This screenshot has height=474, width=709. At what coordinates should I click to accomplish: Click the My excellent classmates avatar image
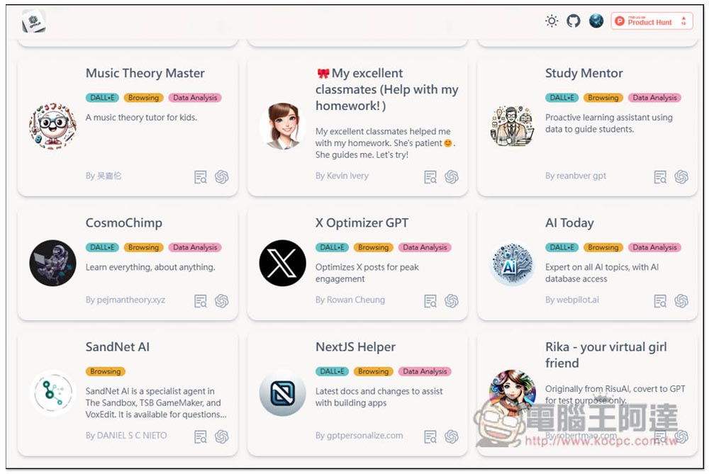(282, 127)
